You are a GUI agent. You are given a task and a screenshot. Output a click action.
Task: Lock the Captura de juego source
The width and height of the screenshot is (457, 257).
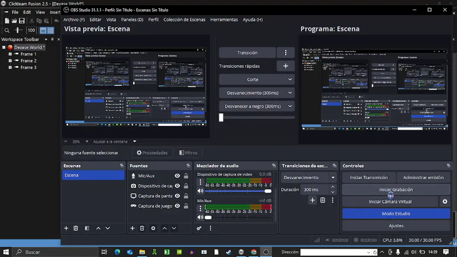tap(186, 206)
